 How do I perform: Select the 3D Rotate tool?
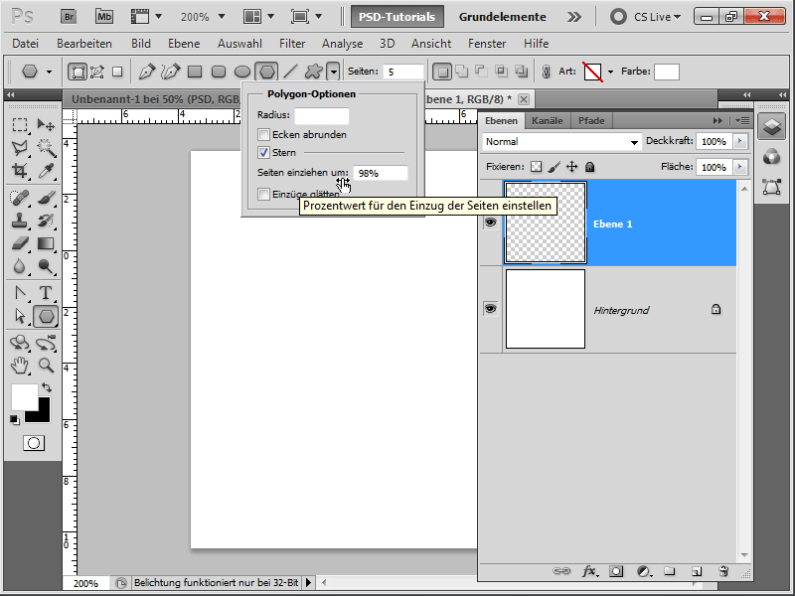(x=20, y=343)
